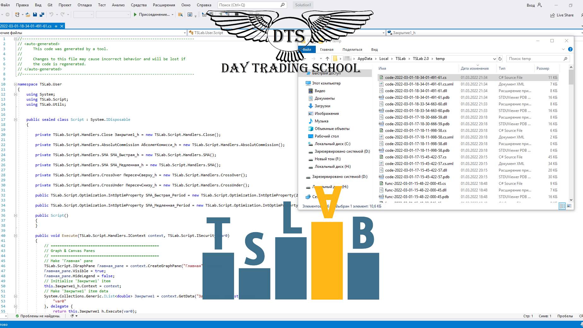Open the Explorer Поделиться ribbon tab
Viewport: 583px width, 328px height.
[352, 50]
